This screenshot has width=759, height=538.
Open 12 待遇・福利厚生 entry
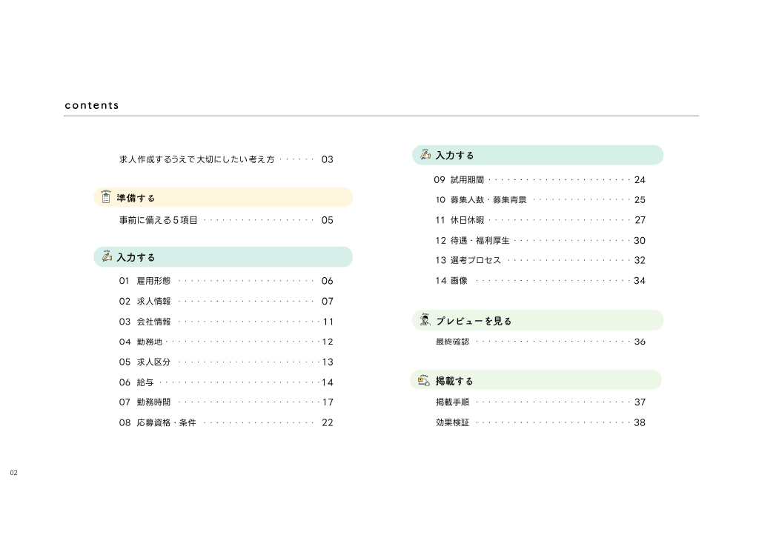[540, 240]
